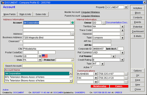This screenshot has width=147, height=95.
Task: Open the Owner ellipsis lookup button
Action: tap(104, 23)
